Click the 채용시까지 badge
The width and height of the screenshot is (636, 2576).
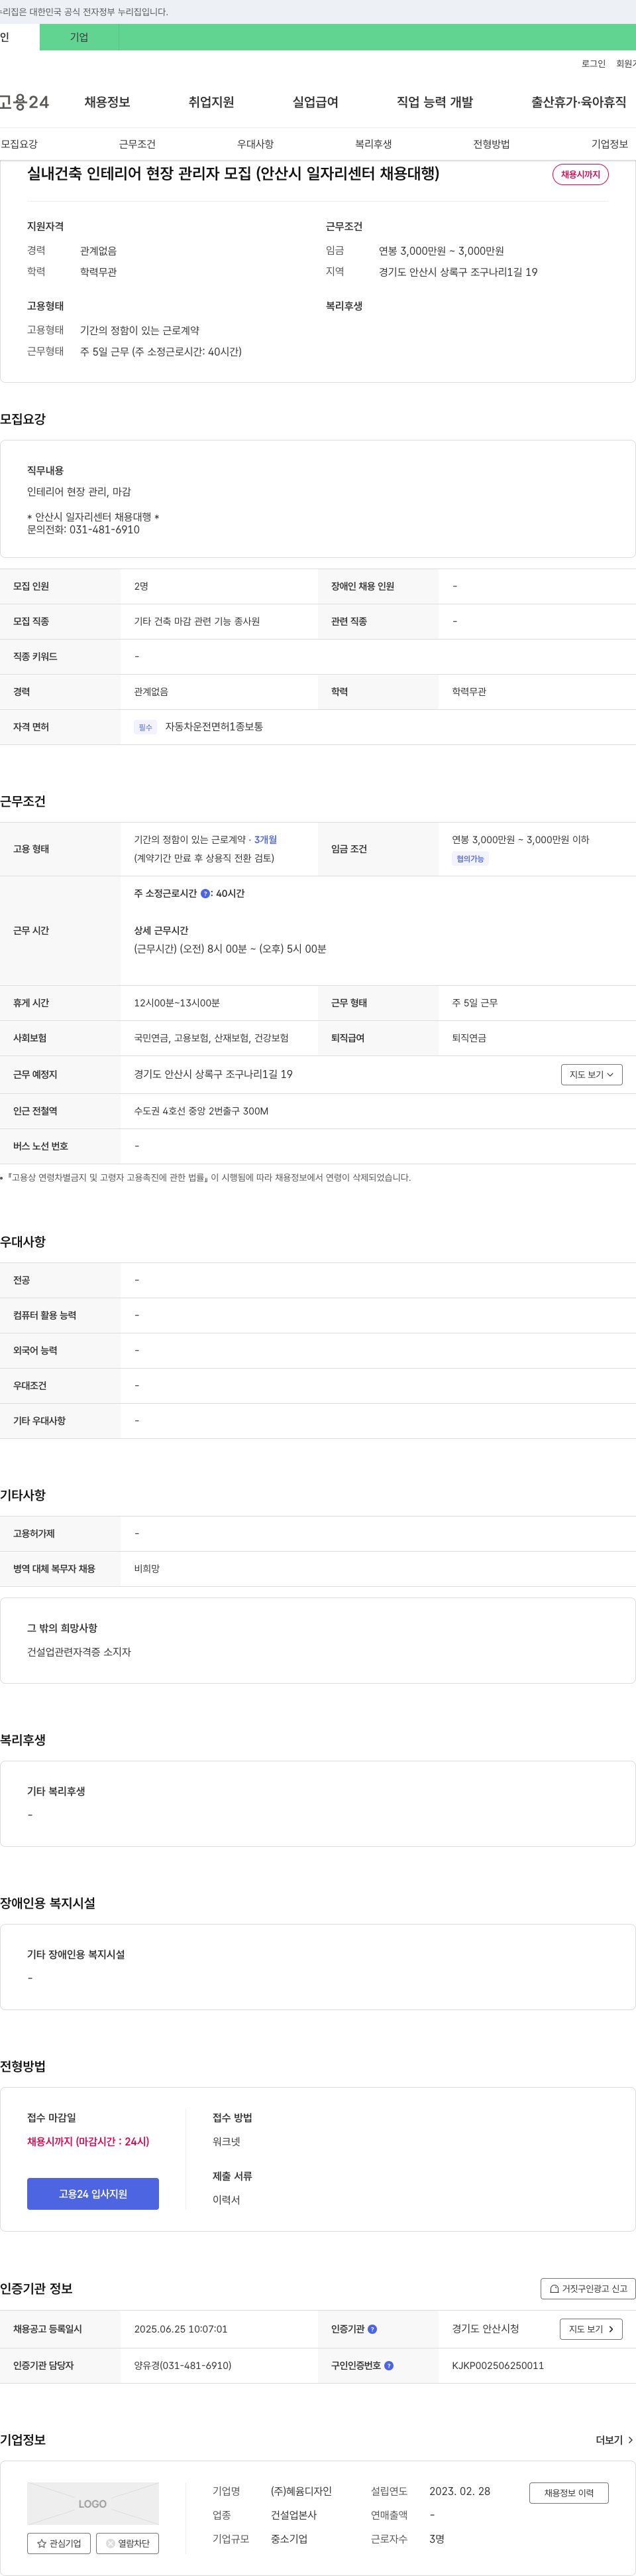coord(580,174)
